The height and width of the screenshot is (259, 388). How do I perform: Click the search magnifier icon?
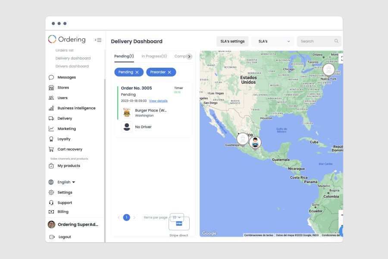[x=336, y=41]
